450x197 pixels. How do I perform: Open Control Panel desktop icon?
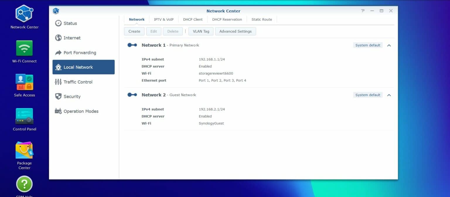pos(24,116)
